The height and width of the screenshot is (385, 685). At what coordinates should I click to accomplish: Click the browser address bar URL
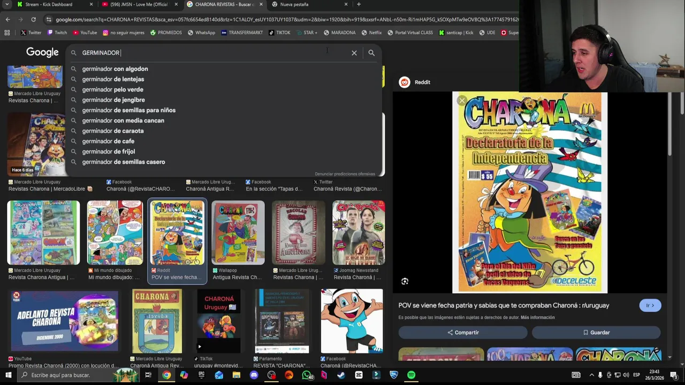tap(287, 19)
